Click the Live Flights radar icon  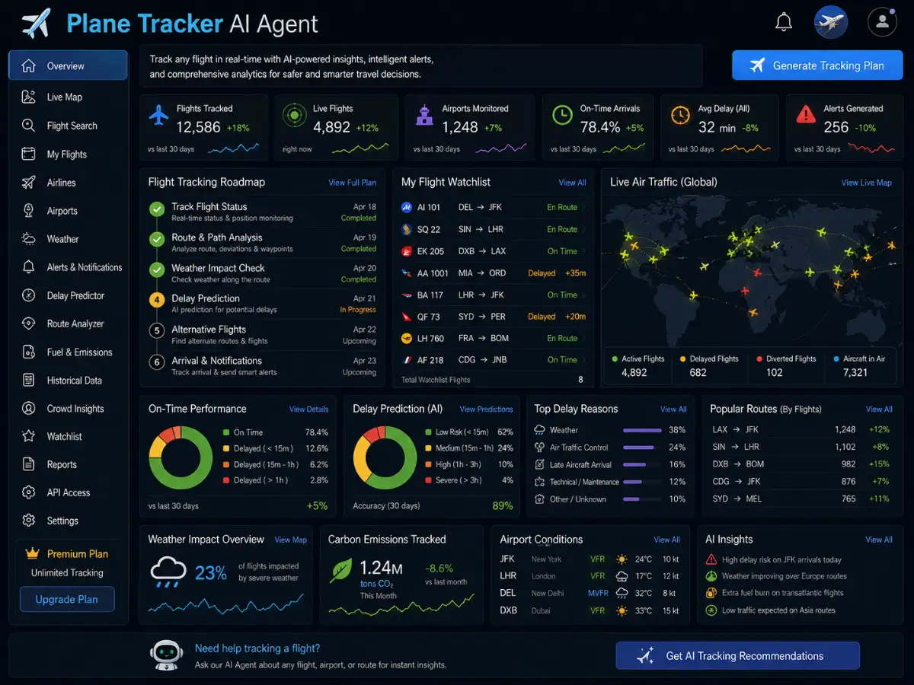tap(294, 116)
